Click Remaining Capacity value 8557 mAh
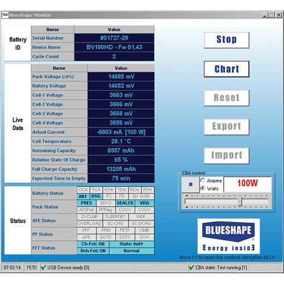This screenshot has height=284, width=284. [121, 151]
